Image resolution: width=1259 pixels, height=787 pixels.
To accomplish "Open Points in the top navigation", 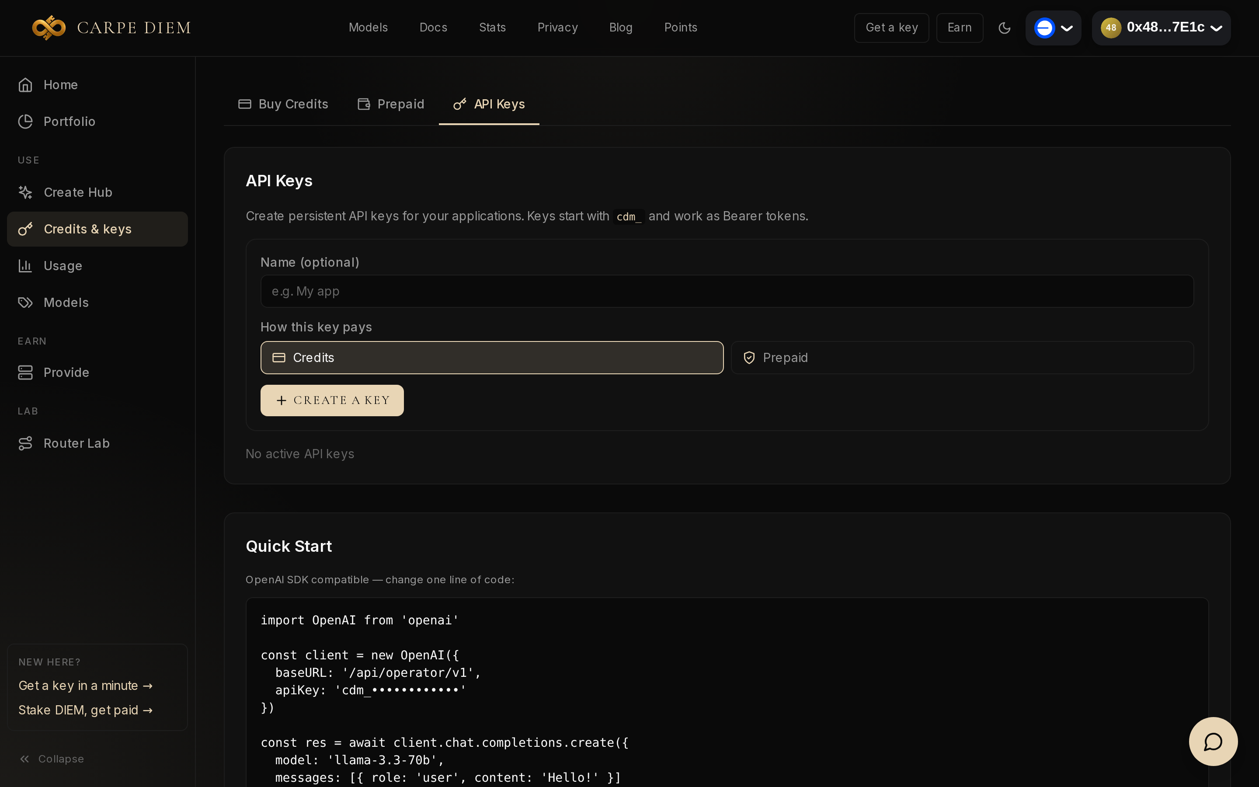I will [x=681, y=28].
